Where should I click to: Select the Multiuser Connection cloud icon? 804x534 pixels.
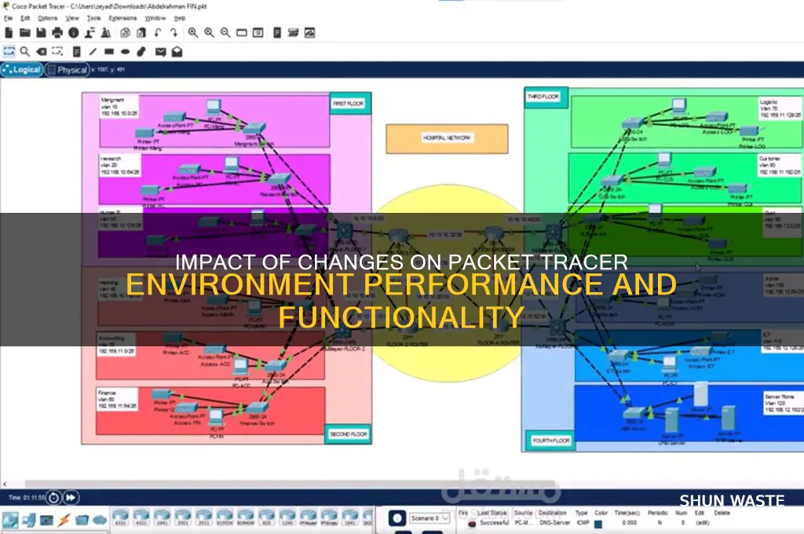[100, 520]
